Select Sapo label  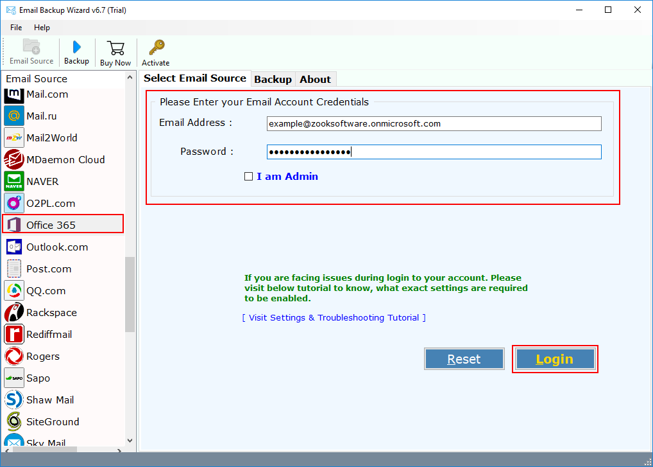(x=38, y=378)
